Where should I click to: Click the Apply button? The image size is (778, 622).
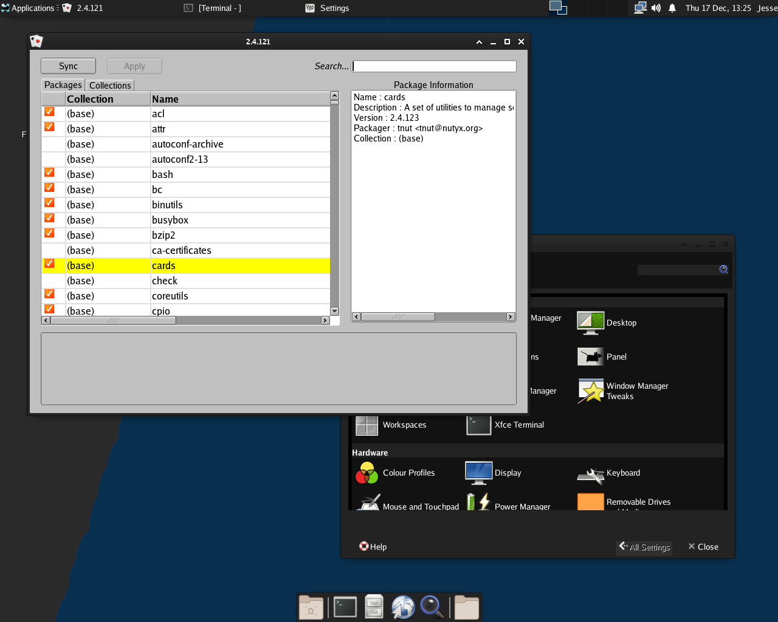[x=134, y=66]
